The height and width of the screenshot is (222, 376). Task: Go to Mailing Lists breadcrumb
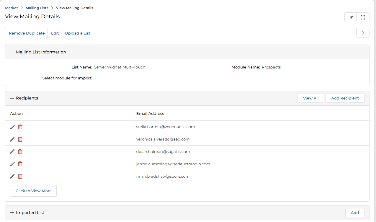click(x=37, y=8)
